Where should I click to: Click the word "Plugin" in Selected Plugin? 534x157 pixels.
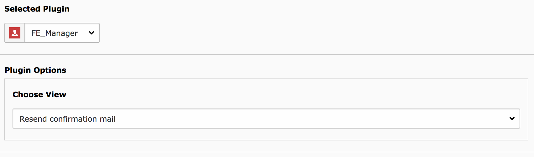tap(56, 9)
